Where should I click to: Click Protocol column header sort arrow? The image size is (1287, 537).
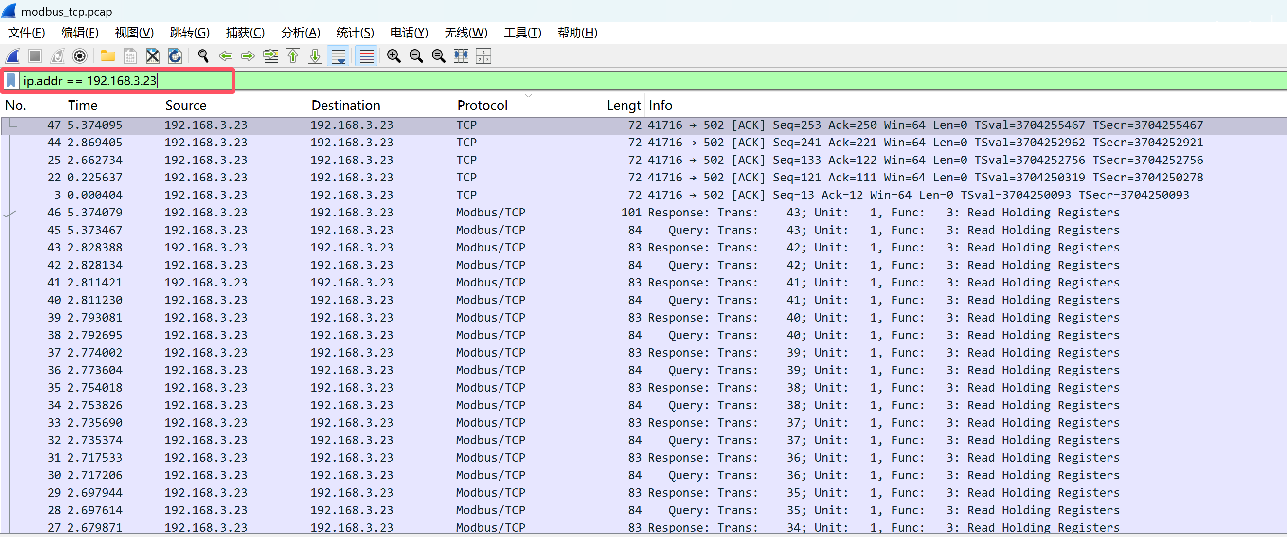[x=529, y=96]
